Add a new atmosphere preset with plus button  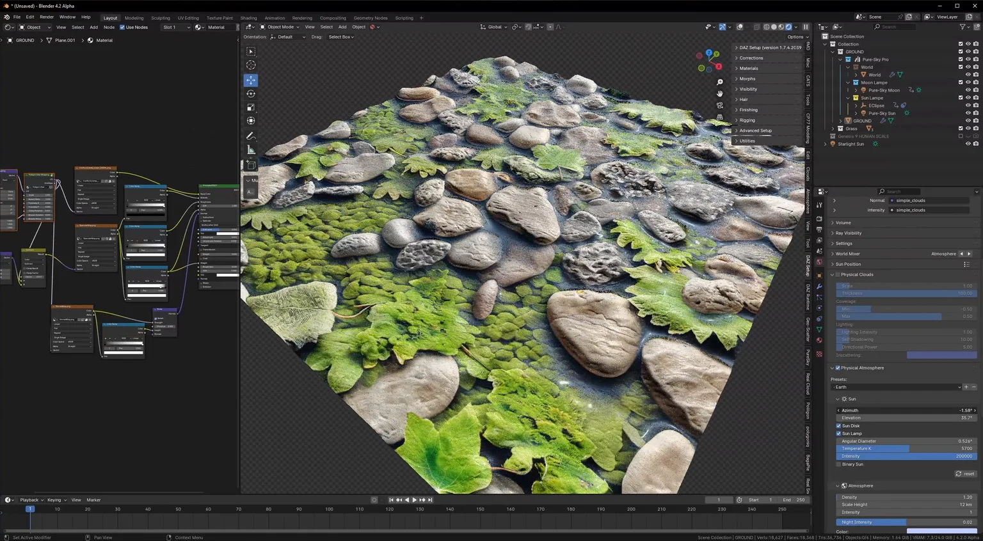pyautogui.click(x=966, y=387)
